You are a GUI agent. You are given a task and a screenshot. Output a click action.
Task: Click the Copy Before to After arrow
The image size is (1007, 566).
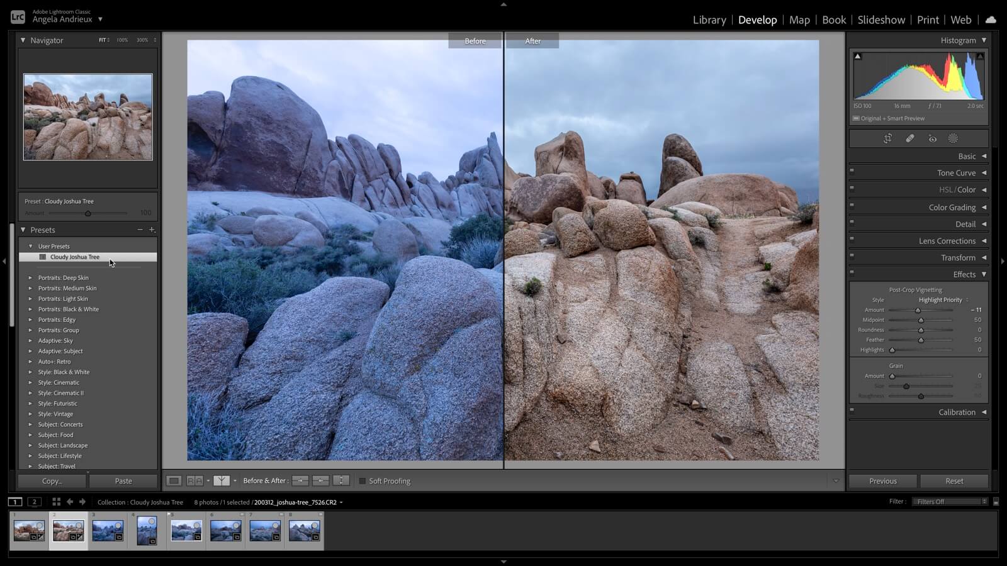(300, 481)
